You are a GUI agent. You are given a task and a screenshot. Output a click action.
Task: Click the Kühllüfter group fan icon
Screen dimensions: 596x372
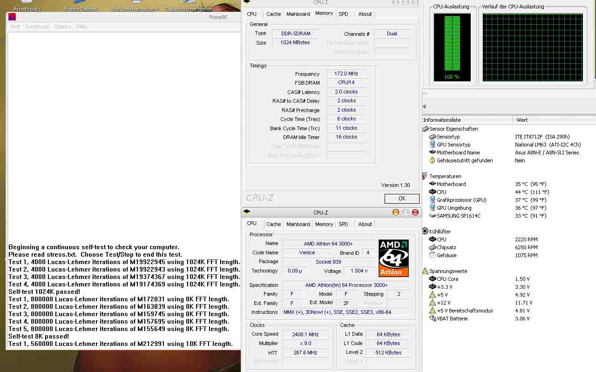[x=425, y=231]
